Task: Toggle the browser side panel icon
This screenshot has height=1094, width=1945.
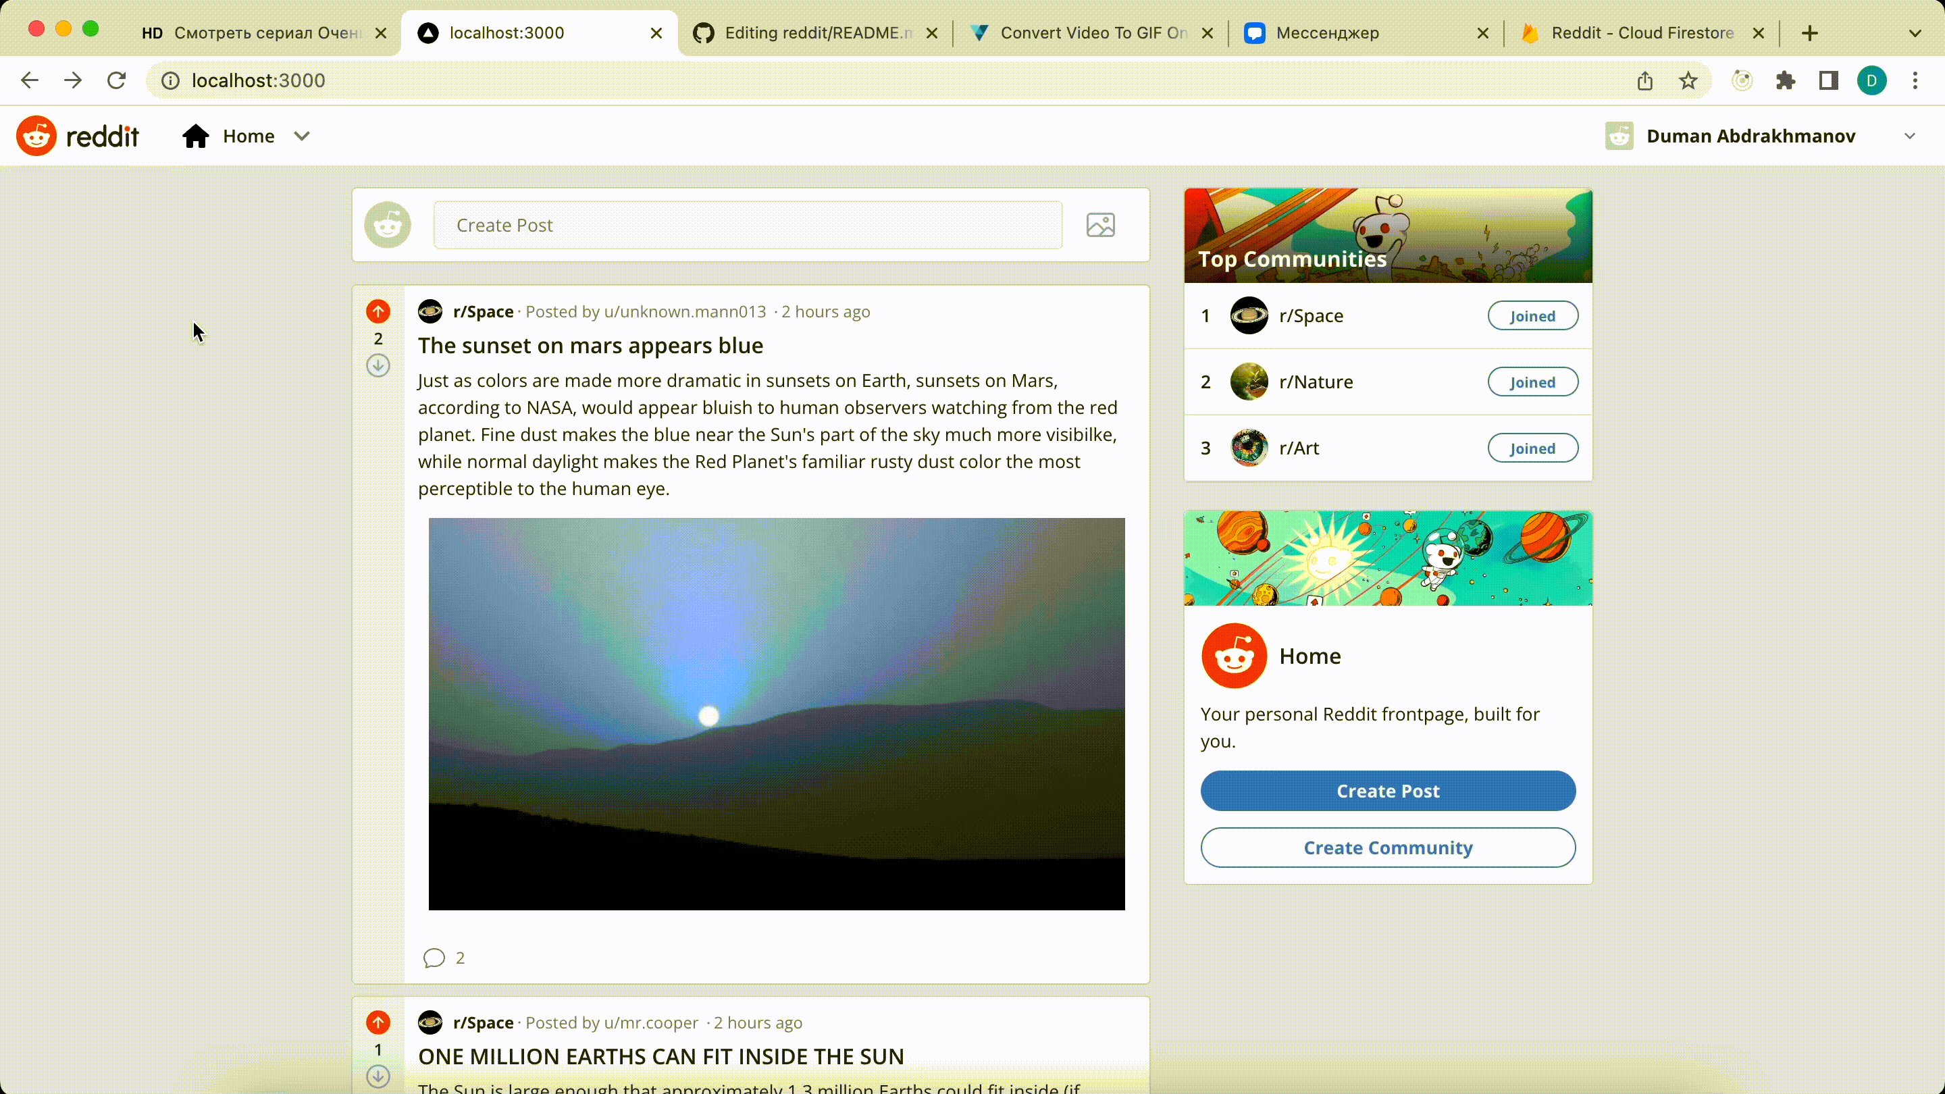Action: (x=1828, y=81)
